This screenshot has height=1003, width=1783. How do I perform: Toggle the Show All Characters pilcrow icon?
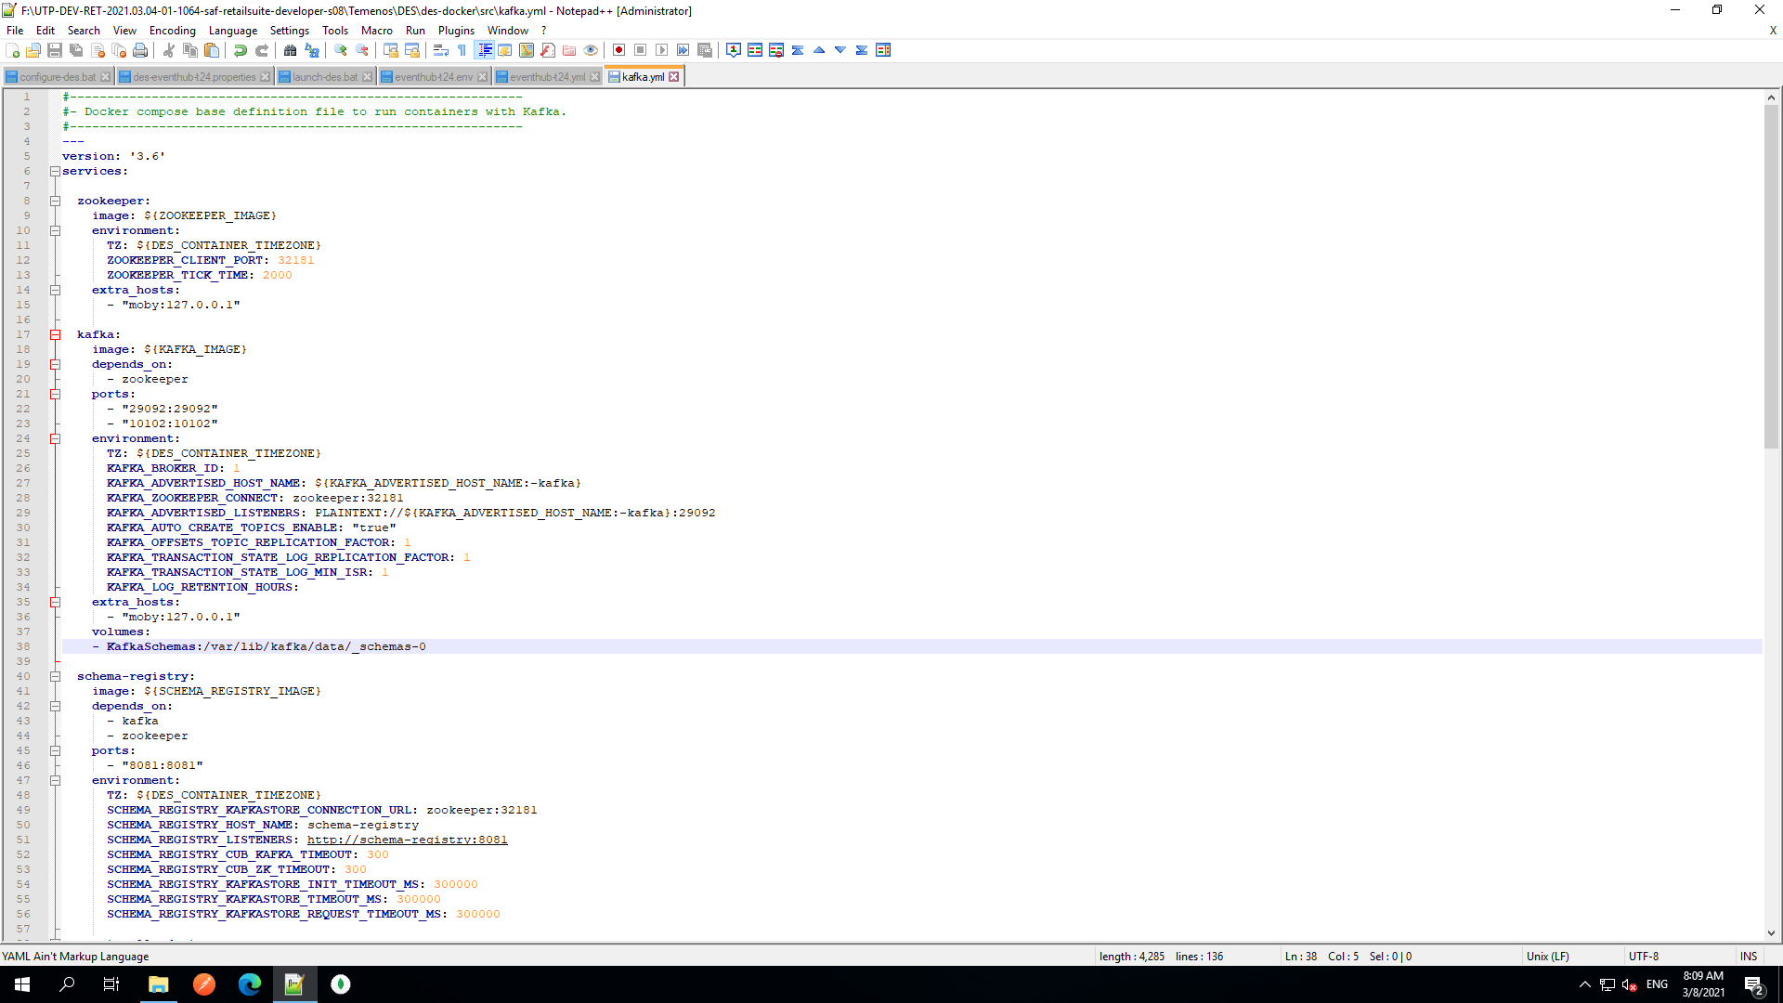[x=462, y=50]
